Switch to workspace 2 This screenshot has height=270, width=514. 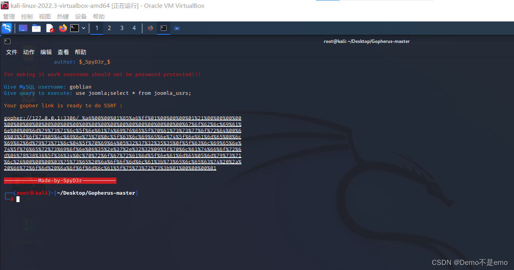[x=109, y=28]
